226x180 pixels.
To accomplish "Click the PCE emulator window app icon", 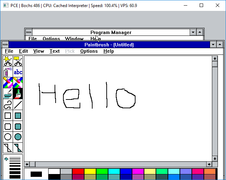I will pos(6,6).
